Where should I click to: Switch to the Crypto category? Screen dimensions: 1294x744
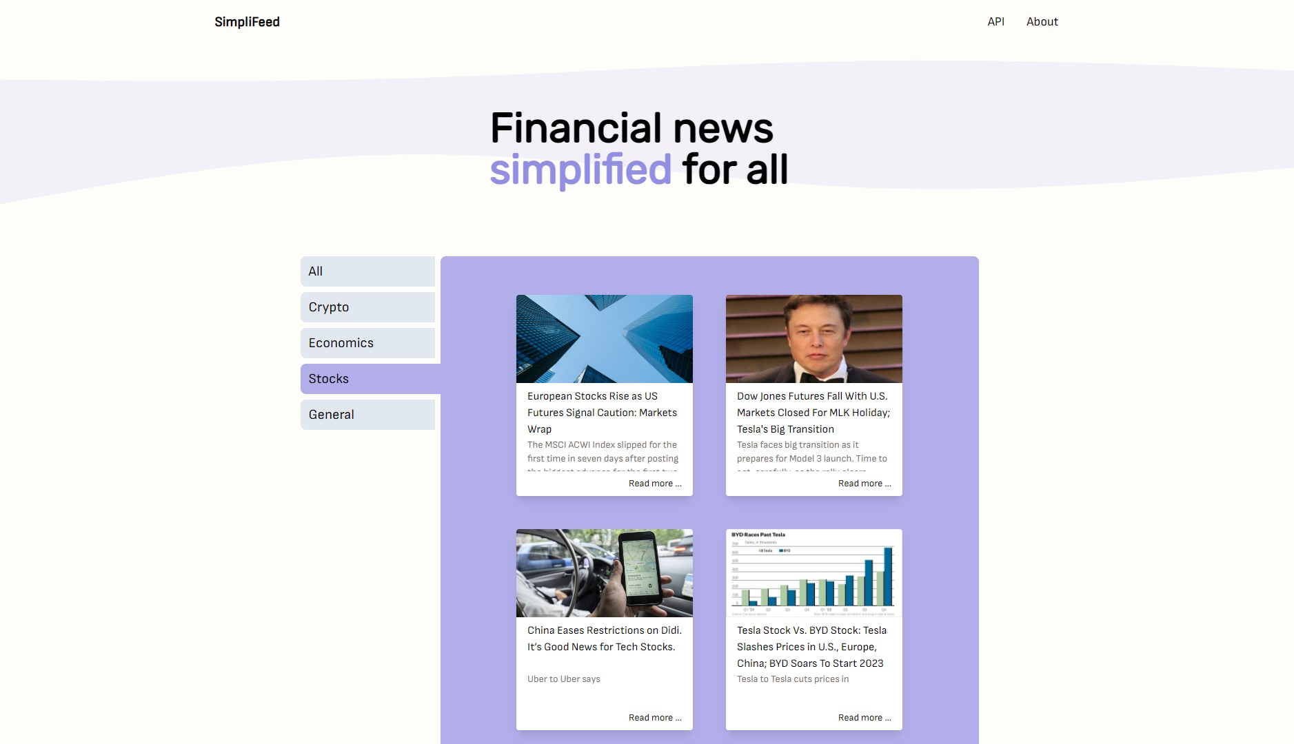[x=367, y=307]
